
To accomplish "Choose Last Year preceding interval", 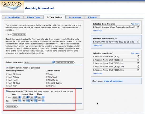I will [x=7, y=86].
